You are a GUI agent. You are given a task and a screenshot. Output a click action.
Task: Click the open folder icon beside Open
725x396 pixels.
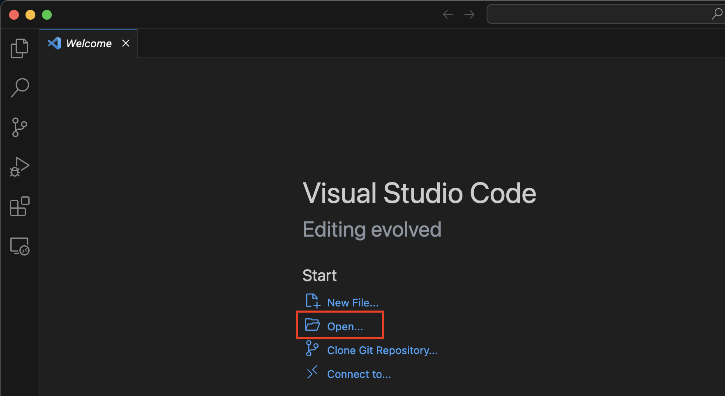pos(312,325)
